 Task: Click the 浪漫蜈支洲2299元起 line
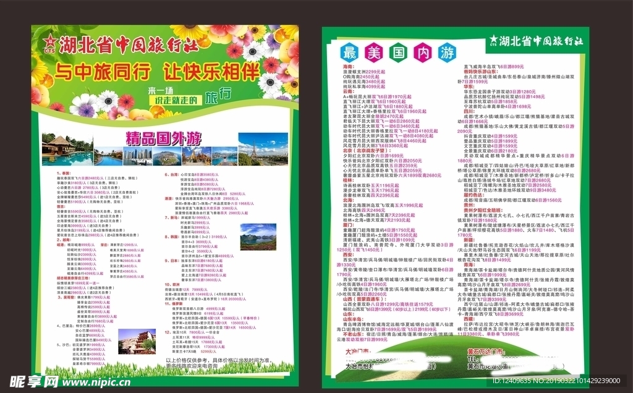[363, 72]
